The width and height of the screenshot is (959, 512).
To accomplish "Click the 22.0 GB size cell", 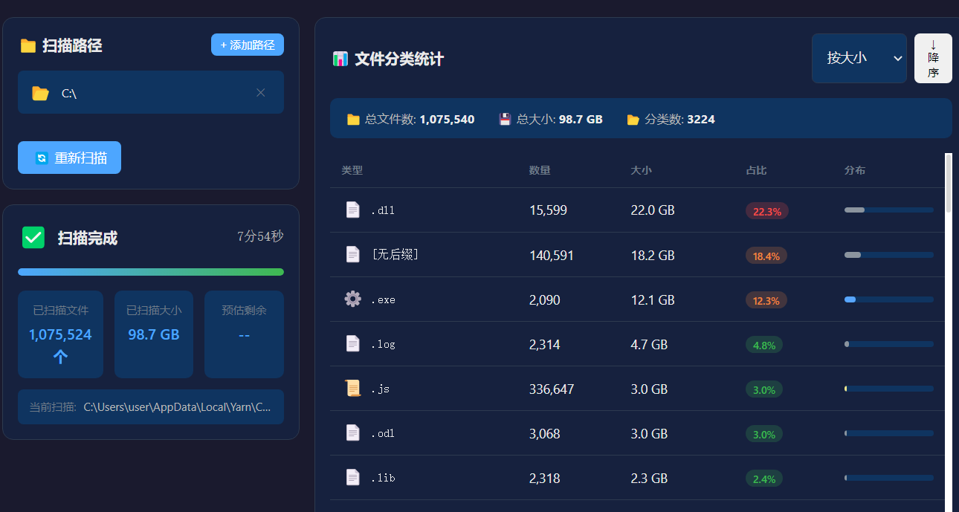I will (x=653, y=210).
